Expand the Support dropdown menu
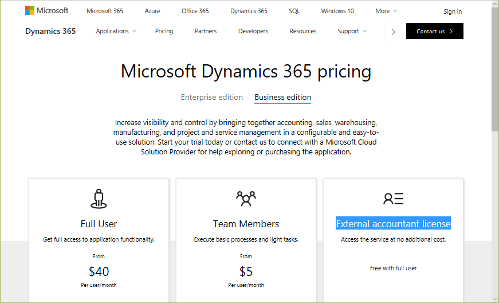Screen dimensions: 499x303 pos(352,31)
